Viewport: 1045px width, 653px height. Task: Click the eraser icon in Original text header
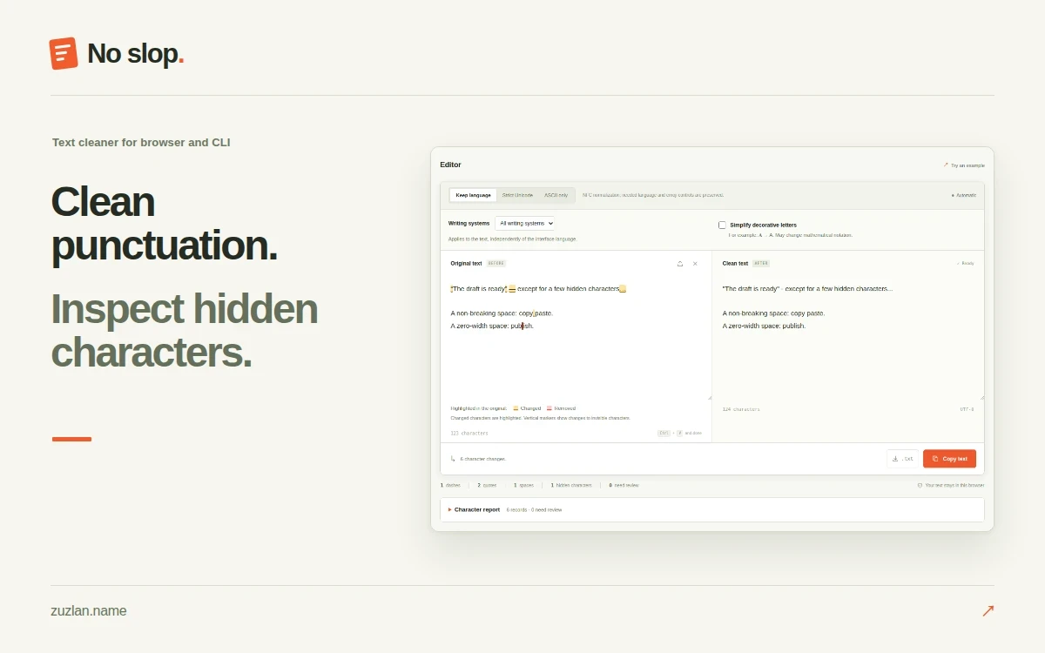point(680,263)
